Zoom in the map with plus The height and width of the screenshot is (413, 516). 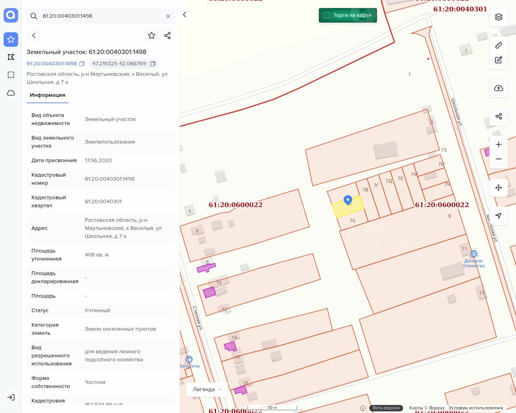(x=499, y=145)
